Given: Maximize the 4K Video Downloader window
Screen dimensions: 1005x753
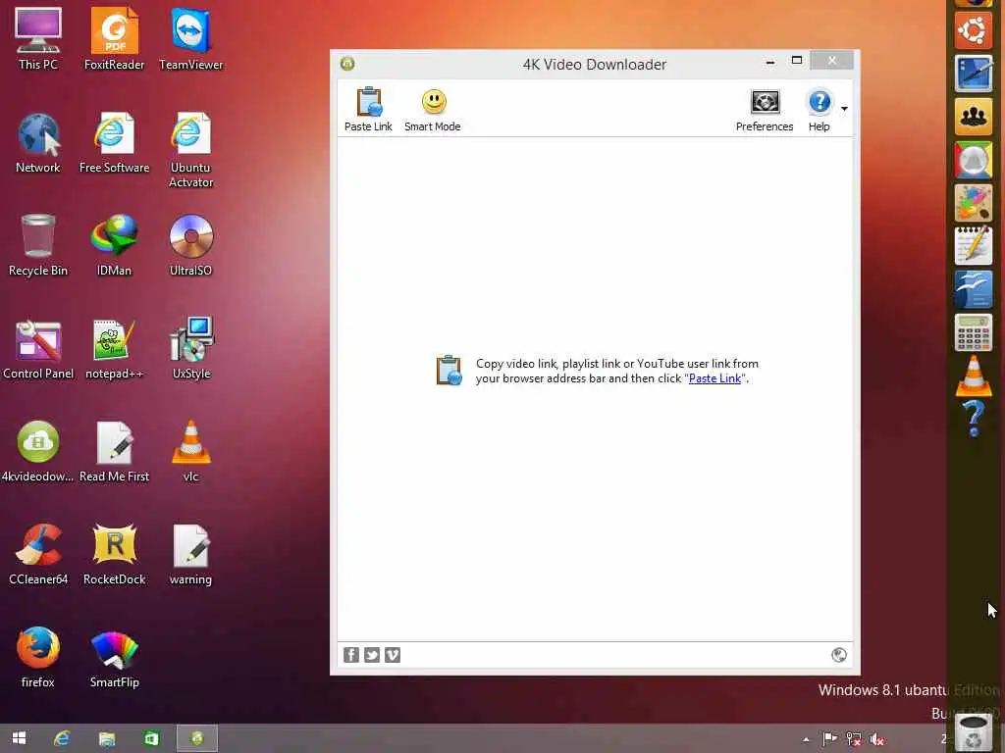Looking at the screenshot, I should click(x=797, y=60).
